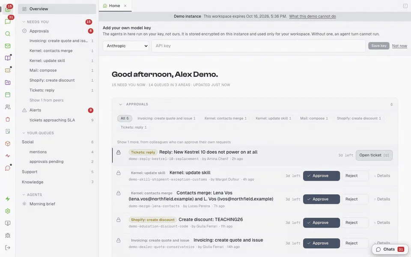Open the mail envelope icon in the sidebar
411x257 pixels.
pyautogui.click(x=8, y=46)
